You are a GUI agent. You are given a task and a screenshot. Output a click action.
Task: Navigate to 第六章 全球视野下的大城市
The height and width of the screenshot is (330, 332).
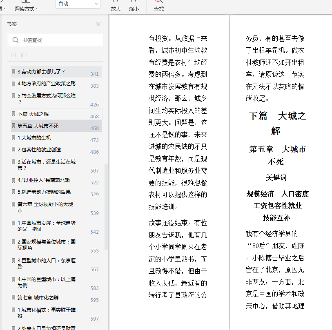click(56, 207)
